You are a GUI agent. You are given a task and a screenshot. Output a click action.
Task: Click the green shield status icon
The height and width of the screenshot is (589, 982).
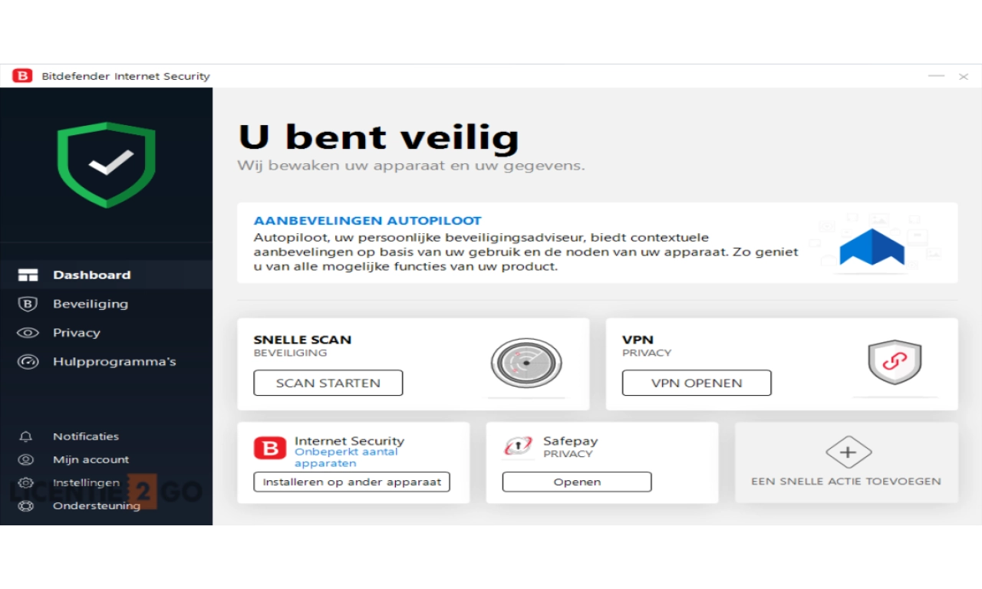(x=107, y=164)
